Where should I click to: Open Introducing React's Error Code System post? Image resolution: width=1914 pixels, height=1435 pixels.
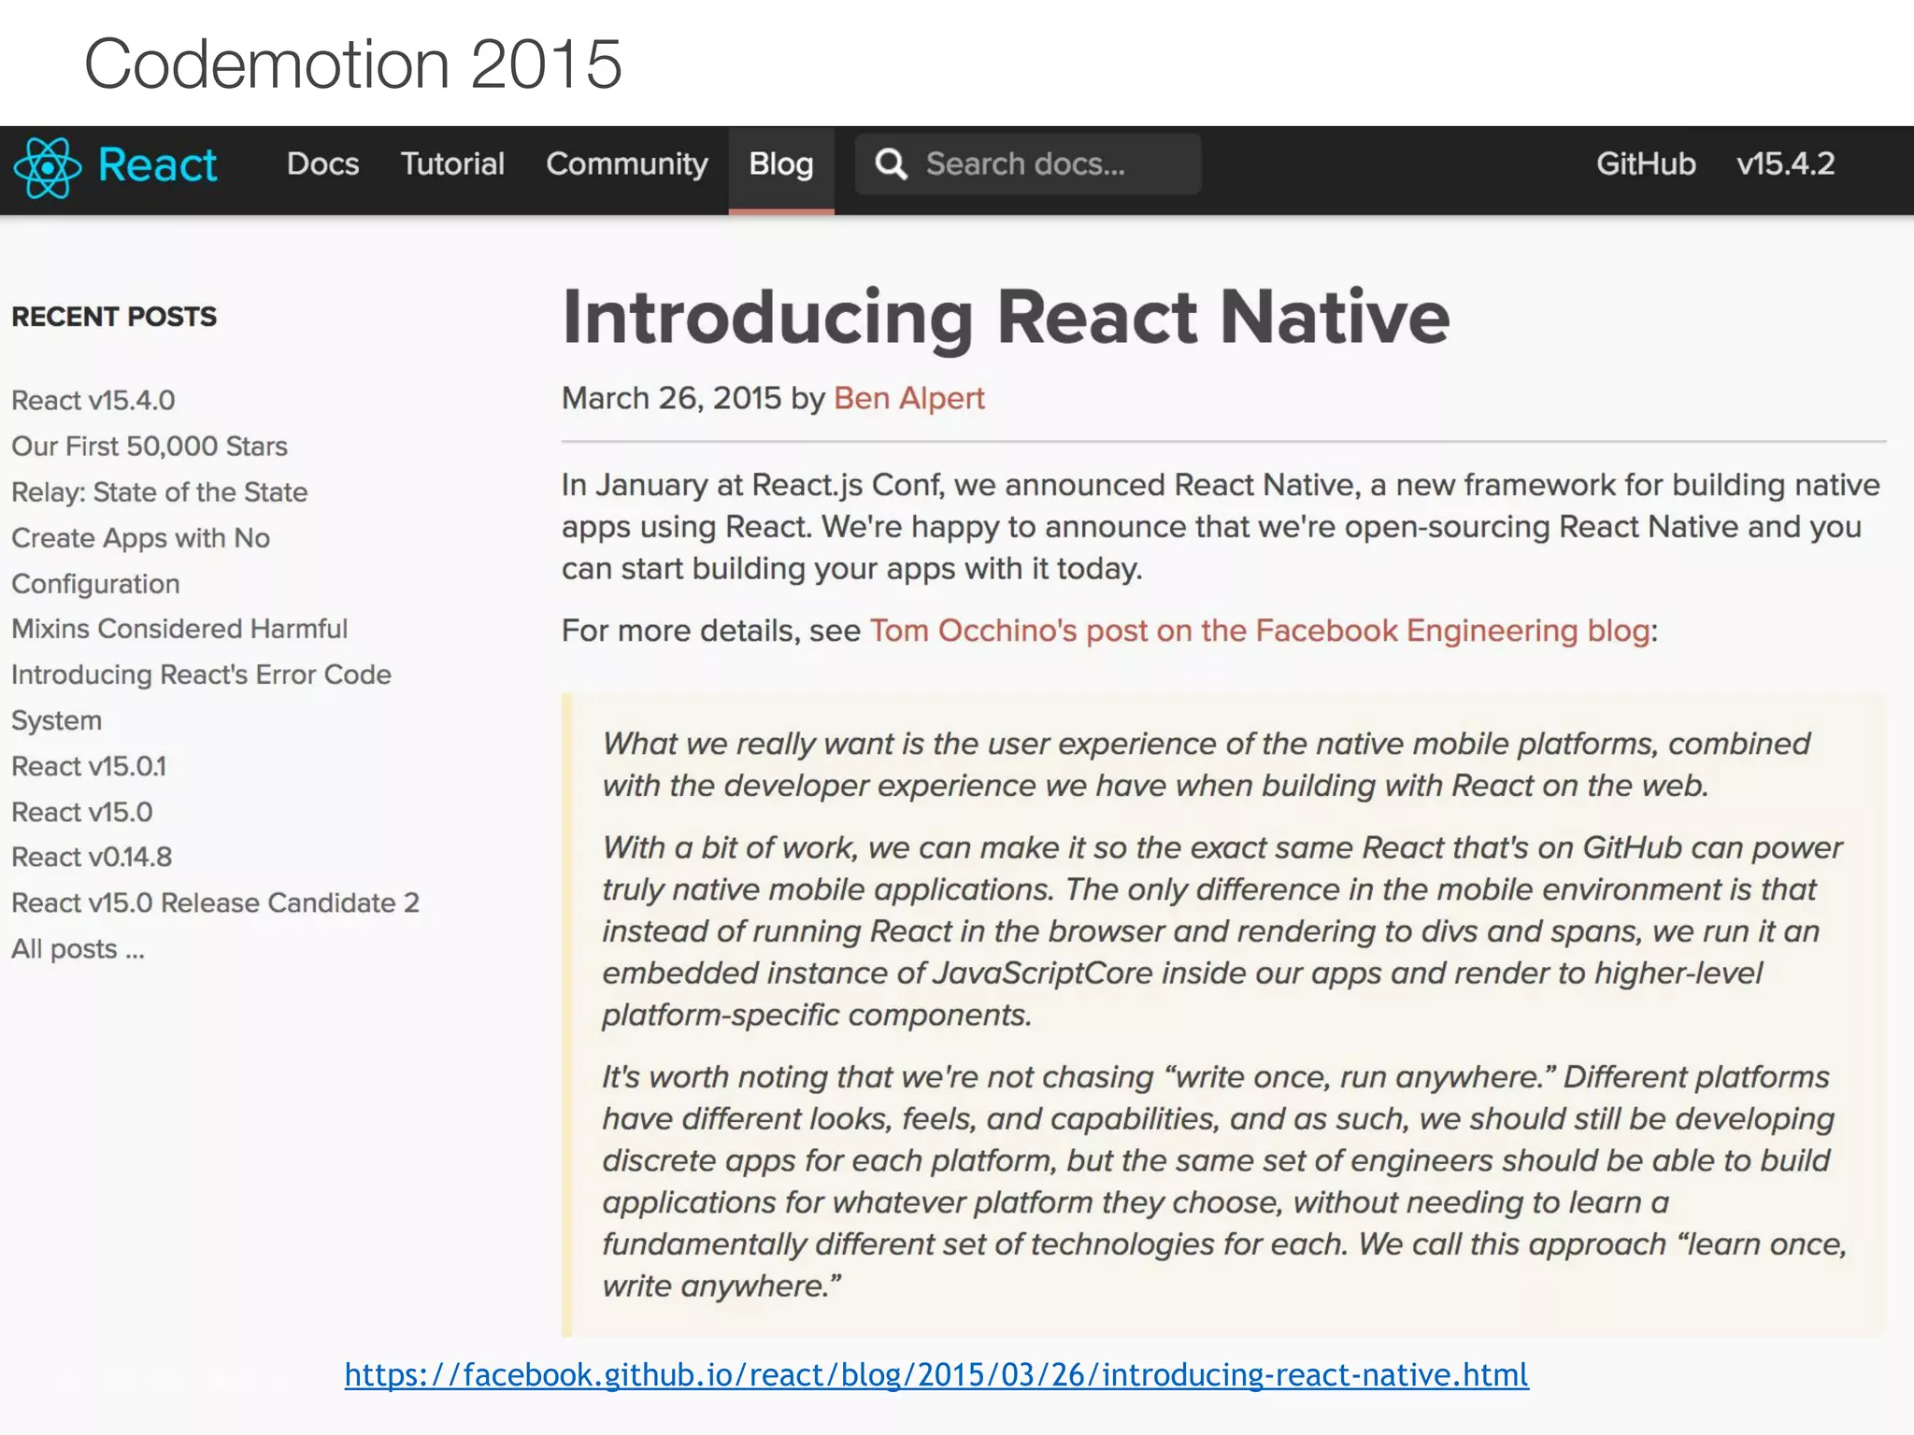point(201,697)
